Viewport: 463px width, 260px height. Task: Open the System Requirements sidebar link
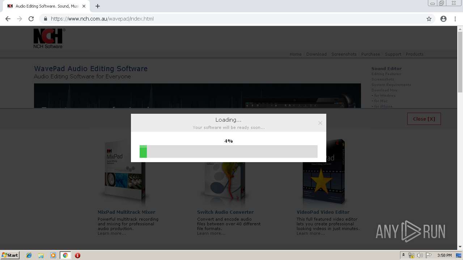(x=391, y=85)
